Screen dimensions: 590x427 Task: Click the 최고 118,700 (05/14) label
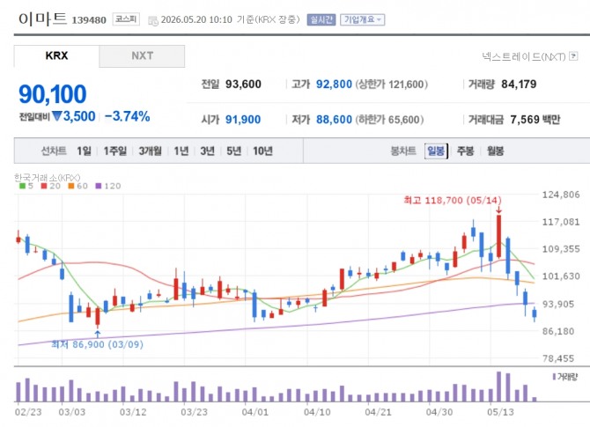coord(453,200)
